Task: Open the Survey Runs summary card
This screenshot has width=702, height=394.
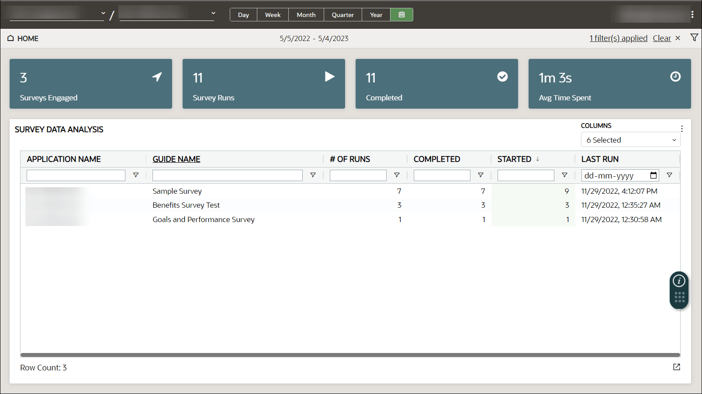Action: 264,84
